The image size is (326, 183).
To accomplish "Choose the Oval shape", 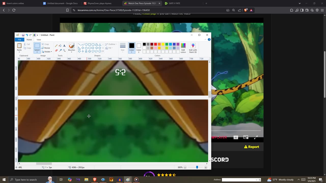I will click(x=86, y=44).
